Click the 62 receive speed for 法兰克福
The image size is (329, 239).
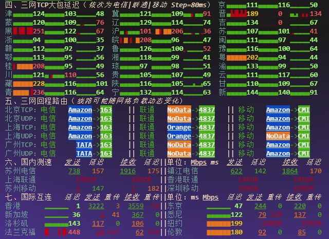click(x=140, y=232)
